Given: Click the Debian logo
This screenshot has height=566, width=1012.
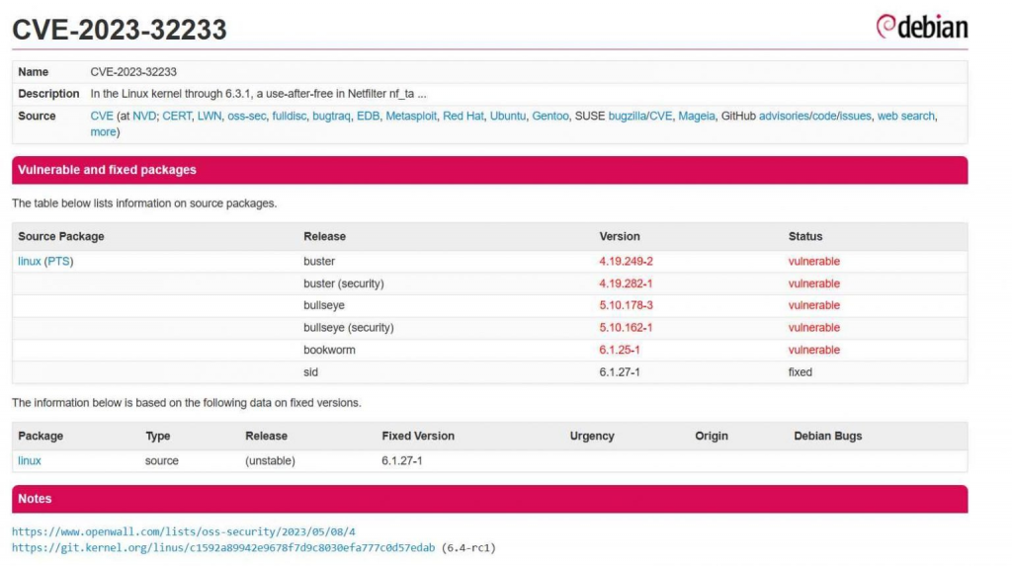Looking at the screenshot, I should [x=921, y=27].
